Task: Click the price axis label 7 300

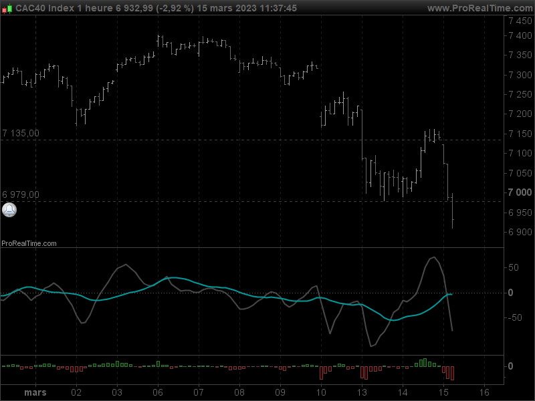Action: click(x=520, y=75)
